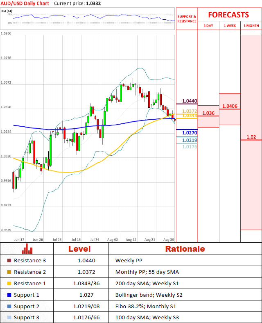This screenshot has height=323, width=262.
Task: Click the 1.02 one-month forecast value
Action: (x=251, y=137)
